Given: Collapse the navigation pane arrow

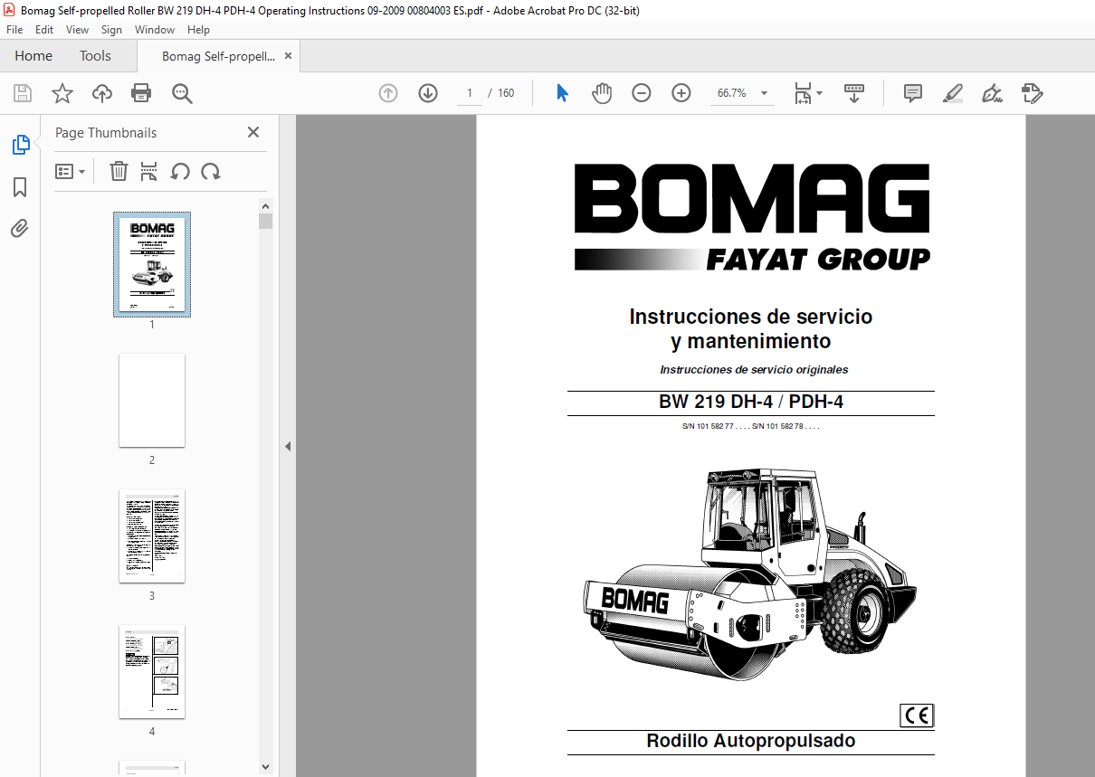Looking at the screenshot, I should [x=288, y=446].
